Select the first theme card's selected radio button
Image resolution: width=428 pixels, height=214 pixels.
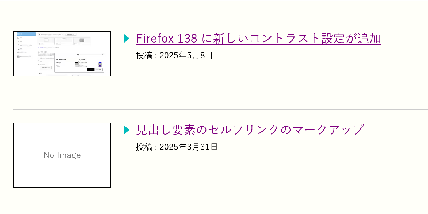(x=39, y=44)
